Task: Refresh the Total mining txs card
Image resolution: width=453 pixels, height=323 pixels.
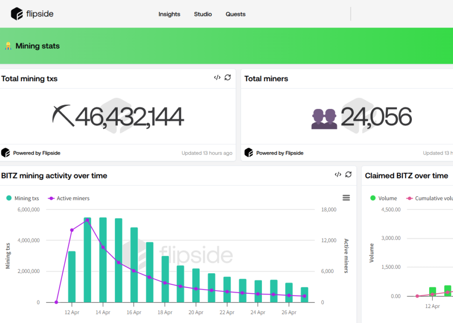Action: 228,78
